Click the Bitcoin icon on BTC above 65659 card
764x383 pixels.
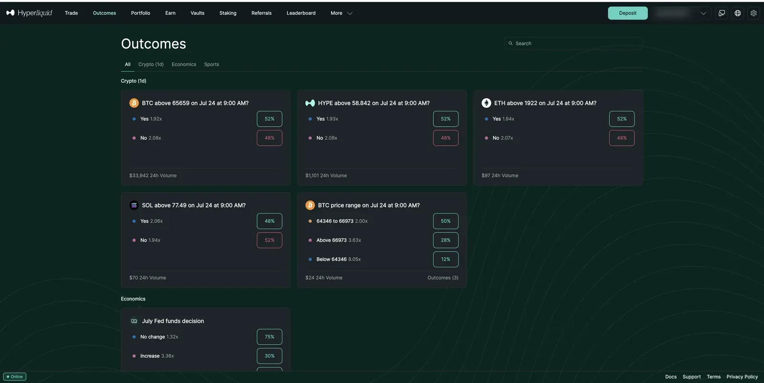pyautogui.click(x=134, y=103)
